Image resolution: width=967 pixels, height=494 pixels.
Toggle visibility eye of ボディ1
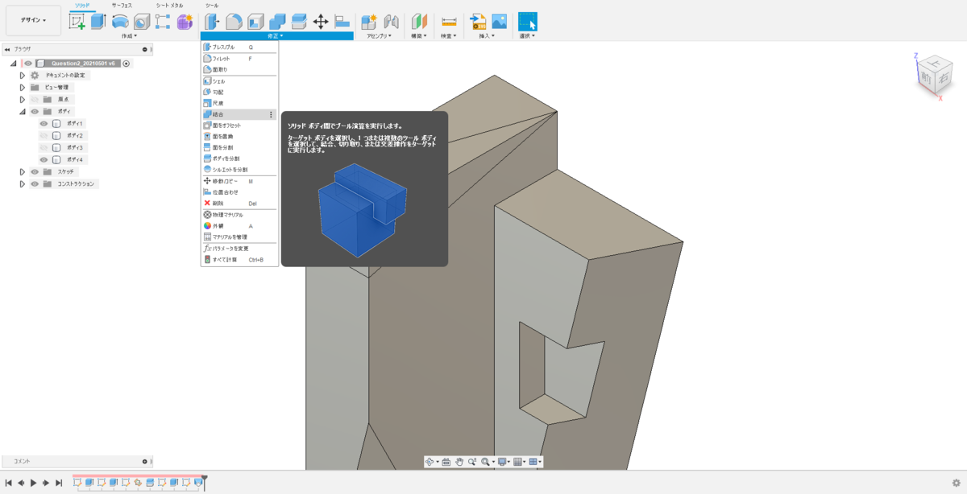tap(44, 123)
